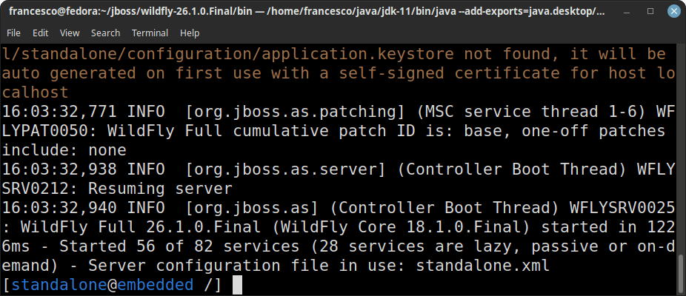Minimize the terminal window
The image size is (686, 296).
627,11
